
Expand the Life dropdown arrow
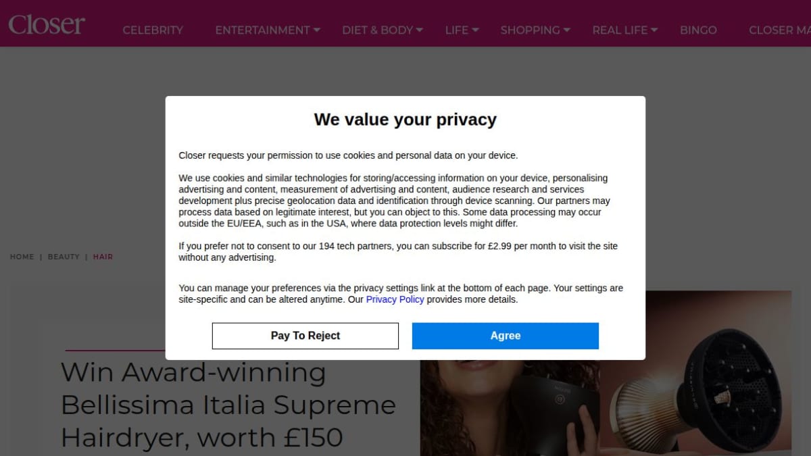coord(475,30)
